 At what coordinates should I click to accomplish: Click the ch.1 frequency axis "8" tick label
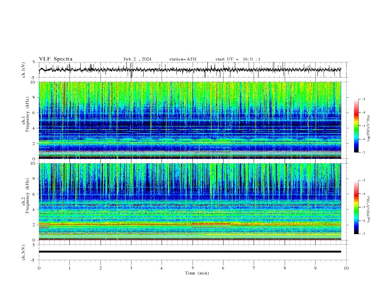pyautogui.click(x=34, y=97)
